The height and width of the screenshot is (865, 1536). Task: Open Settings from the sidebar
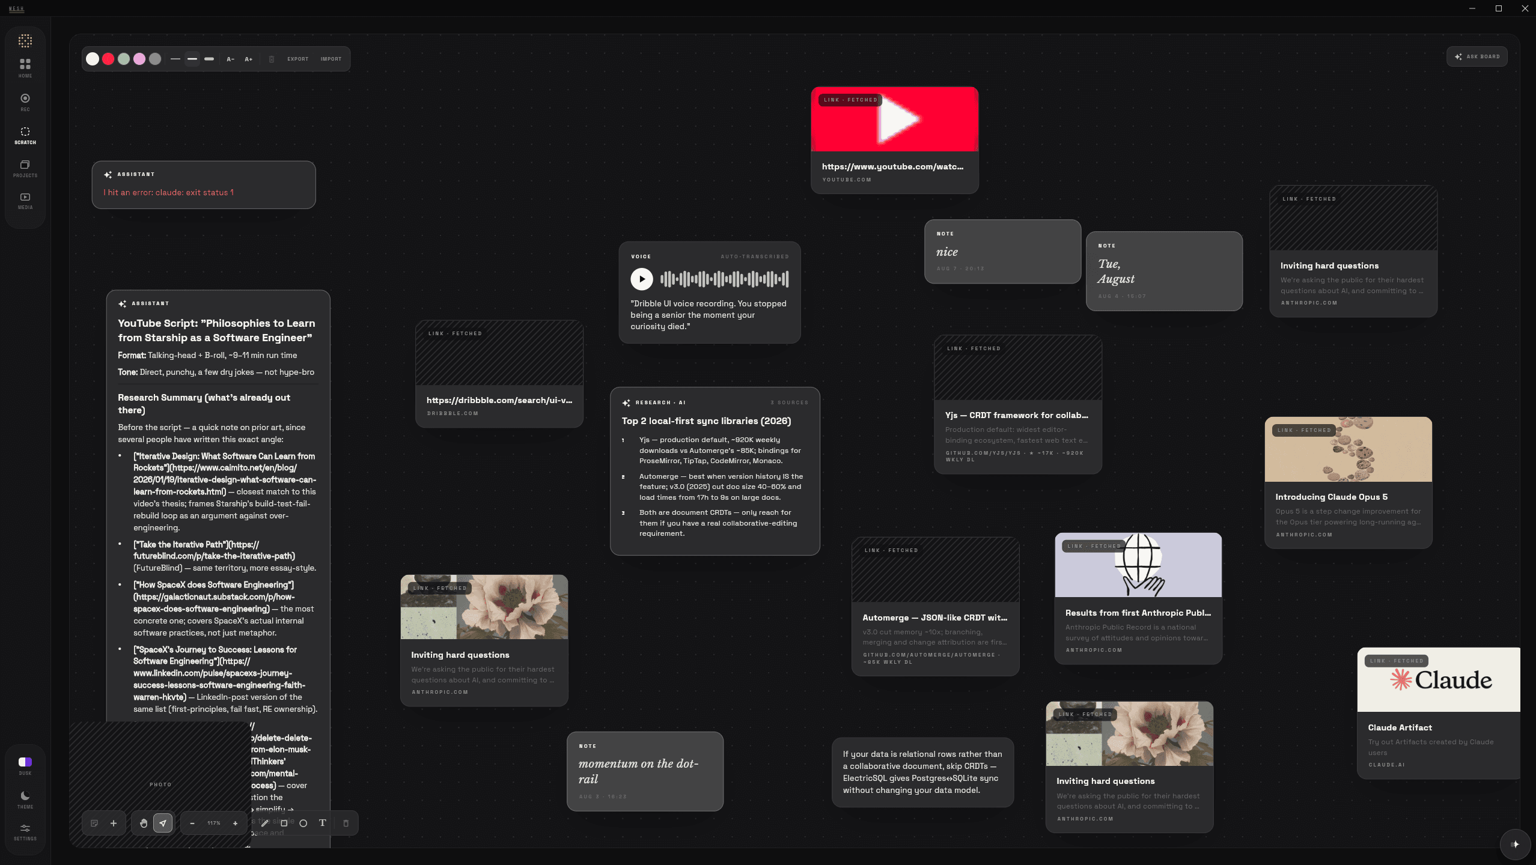point(25,831)
